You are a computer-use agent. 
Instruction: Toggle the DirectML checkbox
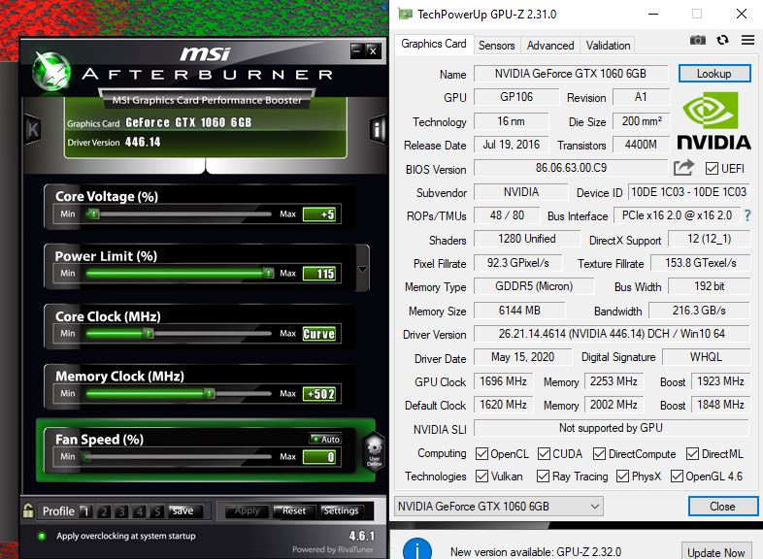[692, 453]
